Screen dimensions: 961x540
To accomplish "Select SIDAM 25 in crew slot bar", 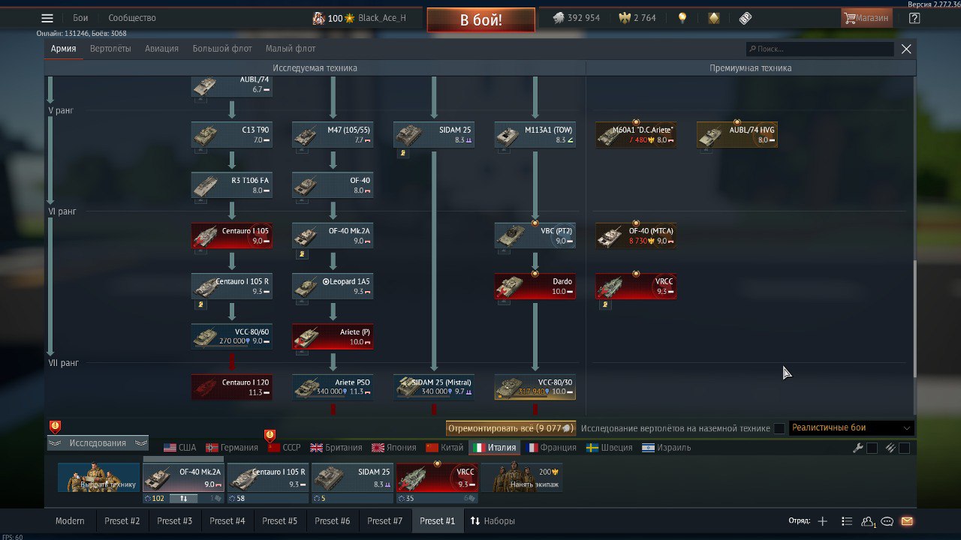I will coord(352,478).
